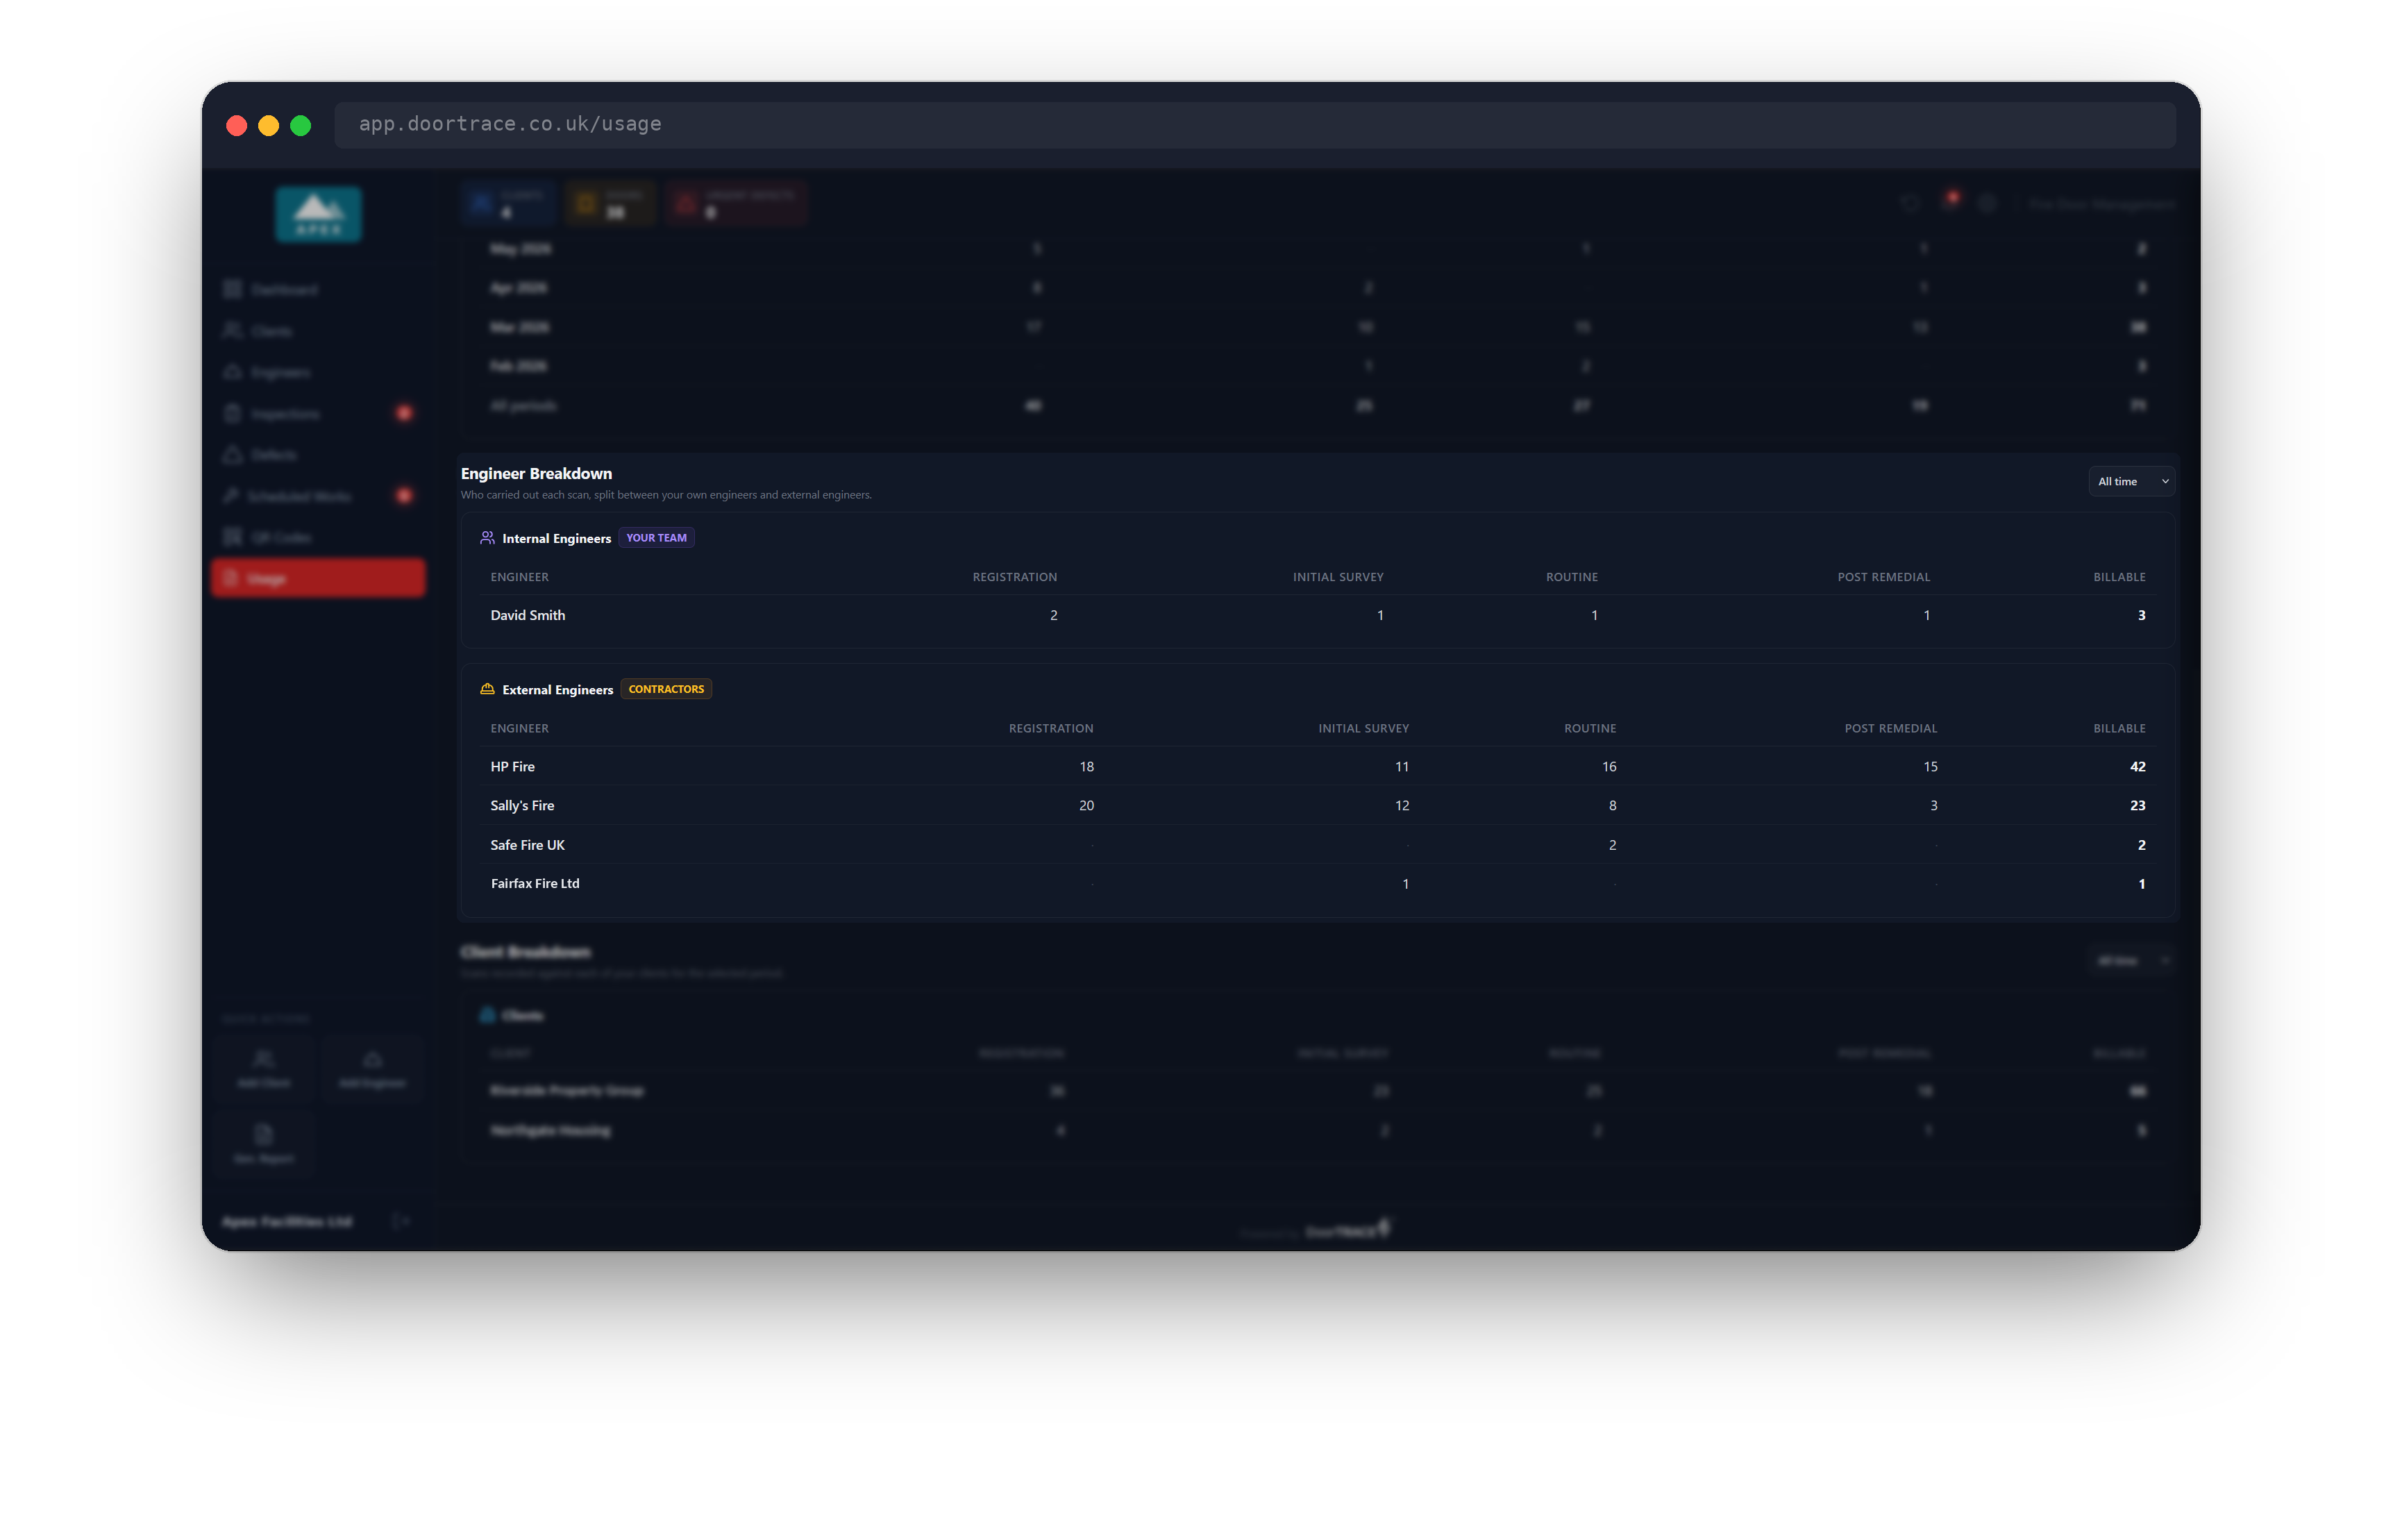This screenshot has height=1540, width=2402.
Task: Select the David Smith engineer name
Action: [x=528, y=615]
